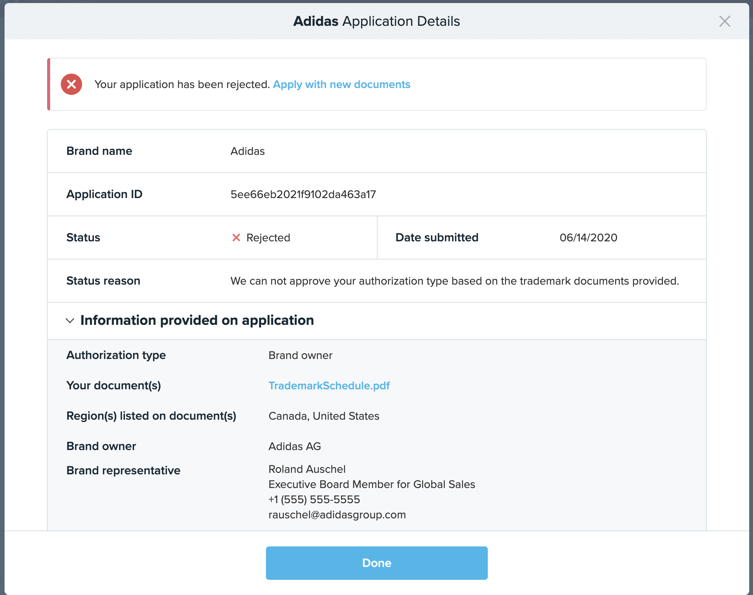Click the Roland Auschel representative name

tap(307, 469)
